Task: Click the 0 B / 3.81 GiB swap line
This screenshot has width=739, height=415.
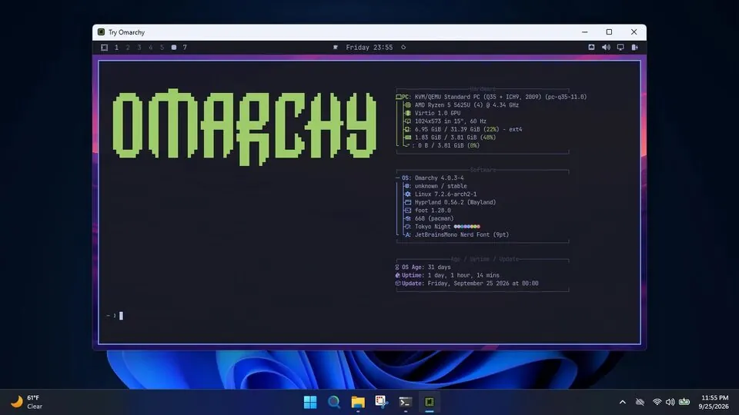Action: (442, 145)
